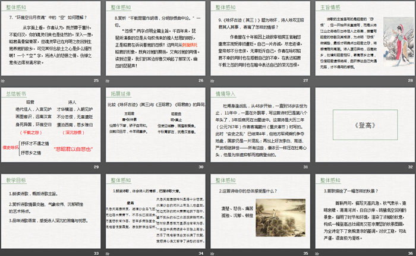
Task: Click slide number label 32
Action: [411, 167]
